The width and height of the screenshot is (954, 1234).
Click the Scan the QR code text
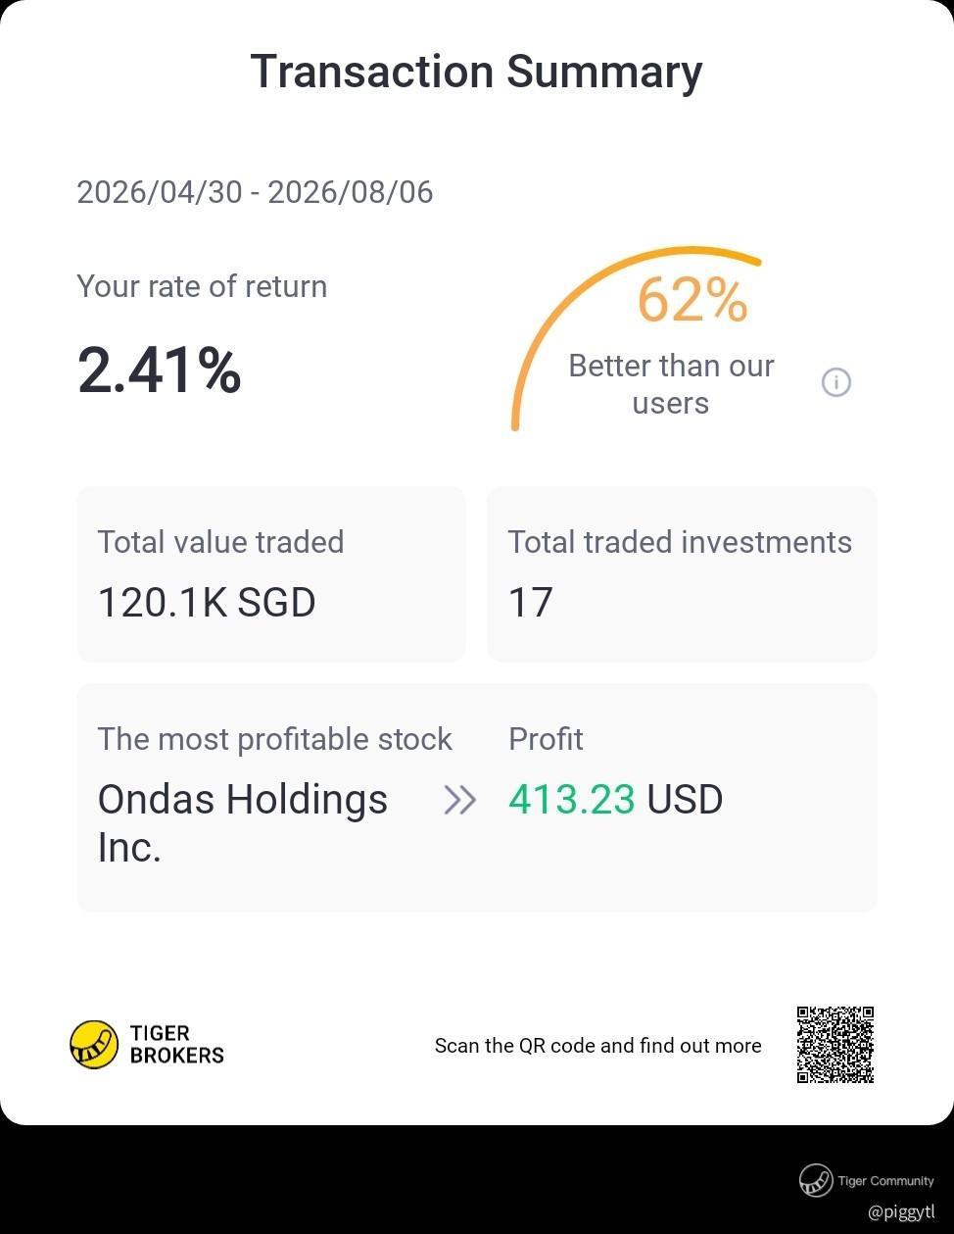(x=597, y=1046)
